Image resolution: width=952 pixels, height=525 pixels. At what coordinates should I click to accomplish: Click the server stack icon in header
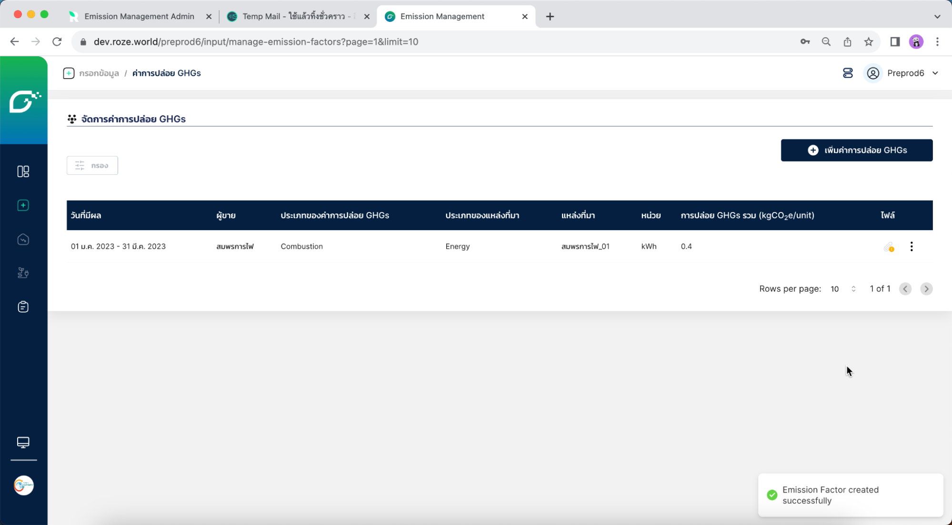coord(848,73)
